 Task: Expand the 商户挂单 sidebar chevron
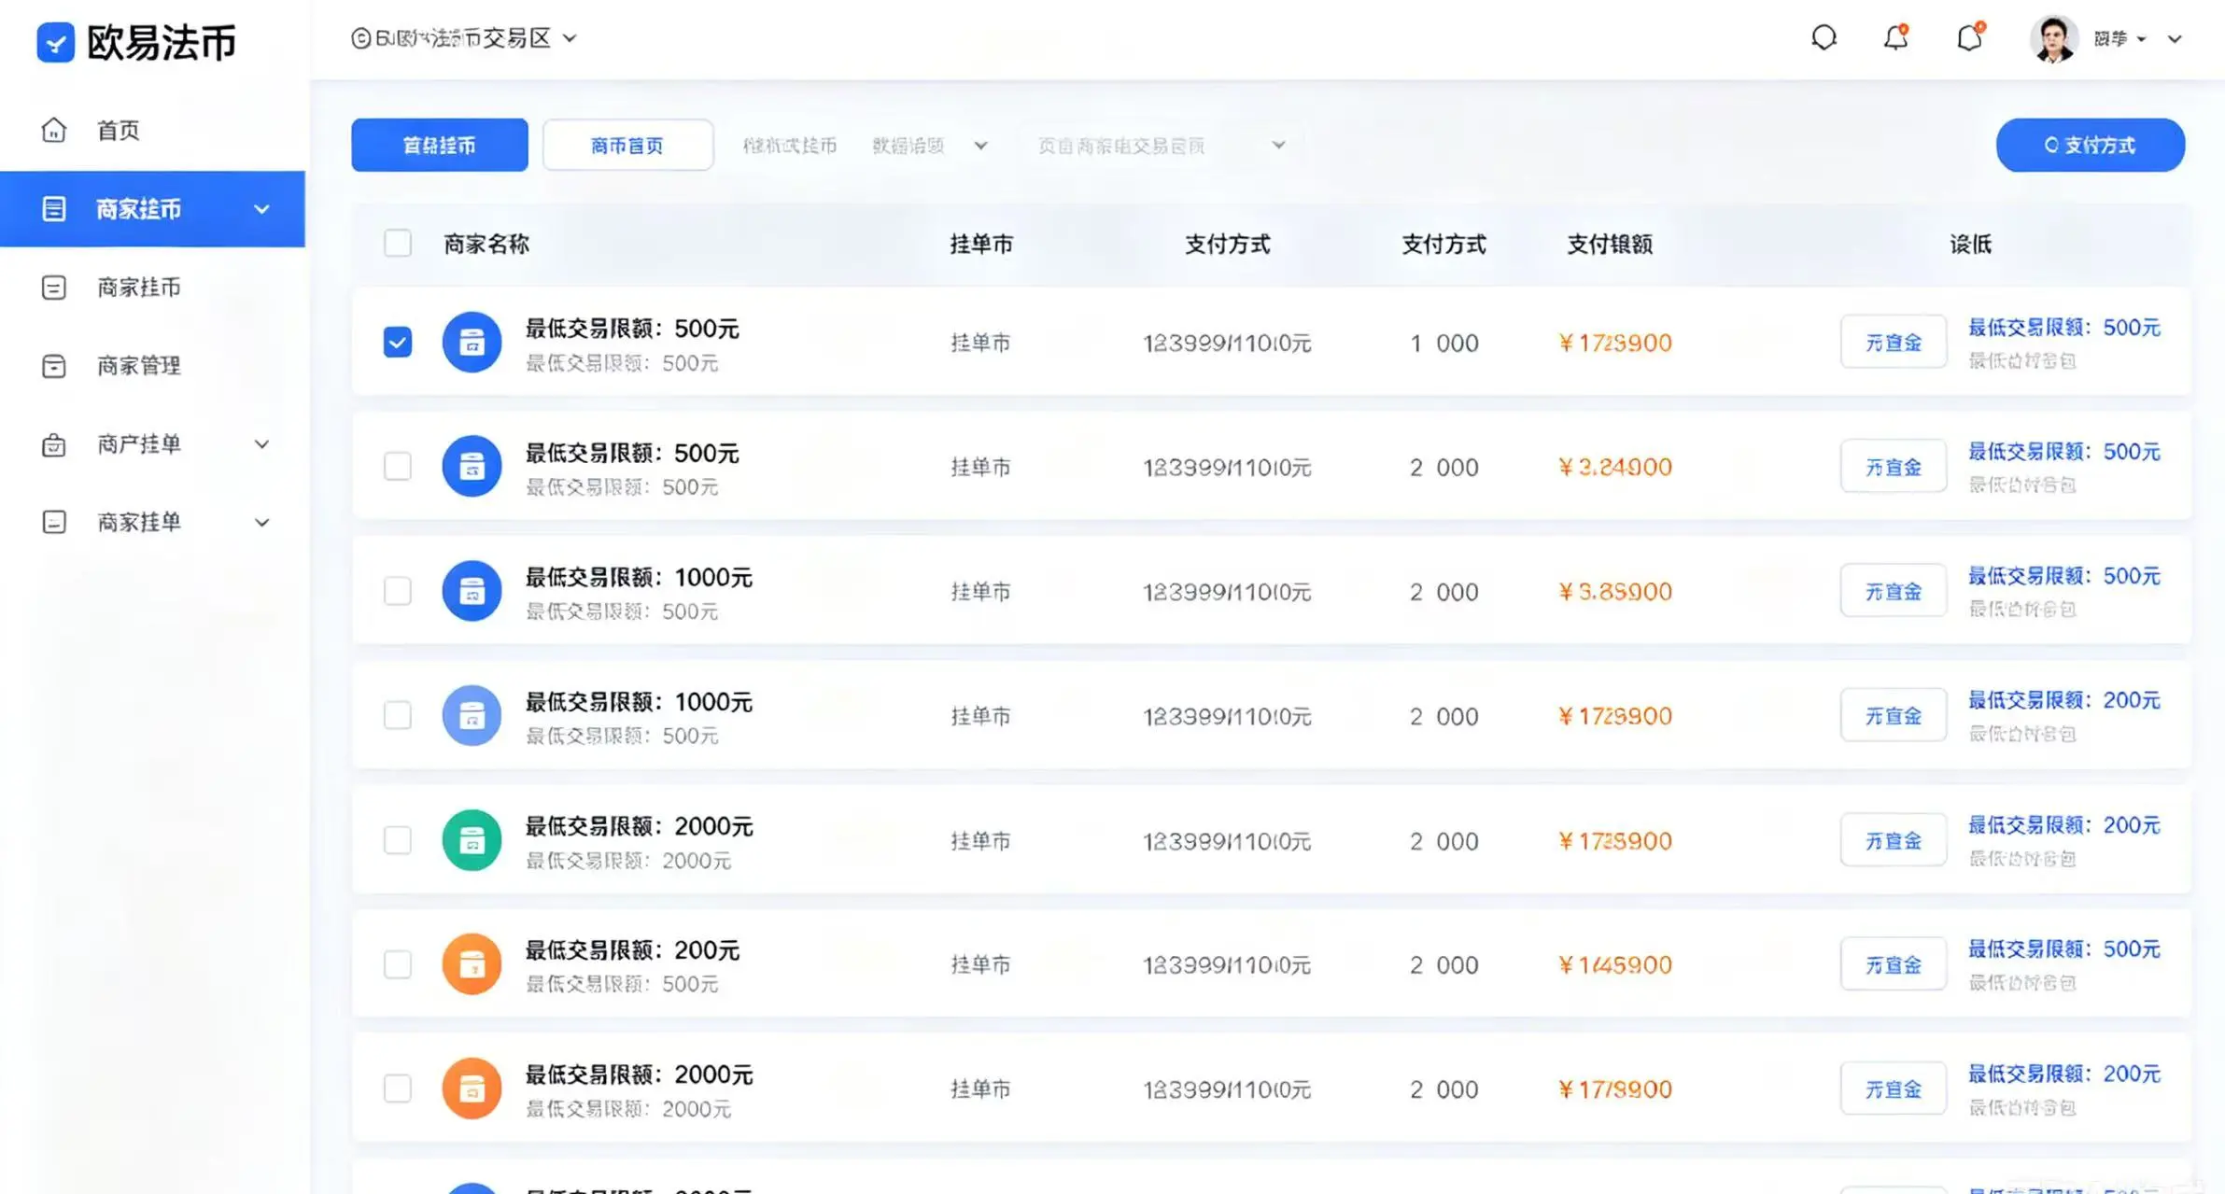pos(262,444)
